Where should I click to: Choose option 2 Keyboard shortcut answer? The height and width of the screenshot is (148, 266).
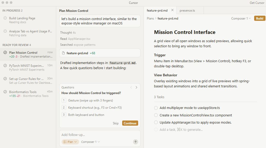95,108
